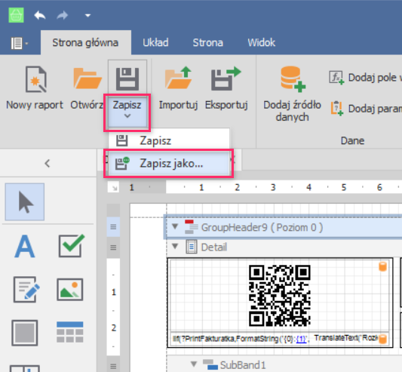
Task: Choose Zapisz jako... from the dropdown menu
Action: tap(169, 163)
